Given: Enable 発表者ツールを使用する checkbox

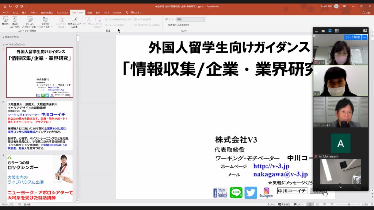Looking at the screenshot, I should click(166, 25).
